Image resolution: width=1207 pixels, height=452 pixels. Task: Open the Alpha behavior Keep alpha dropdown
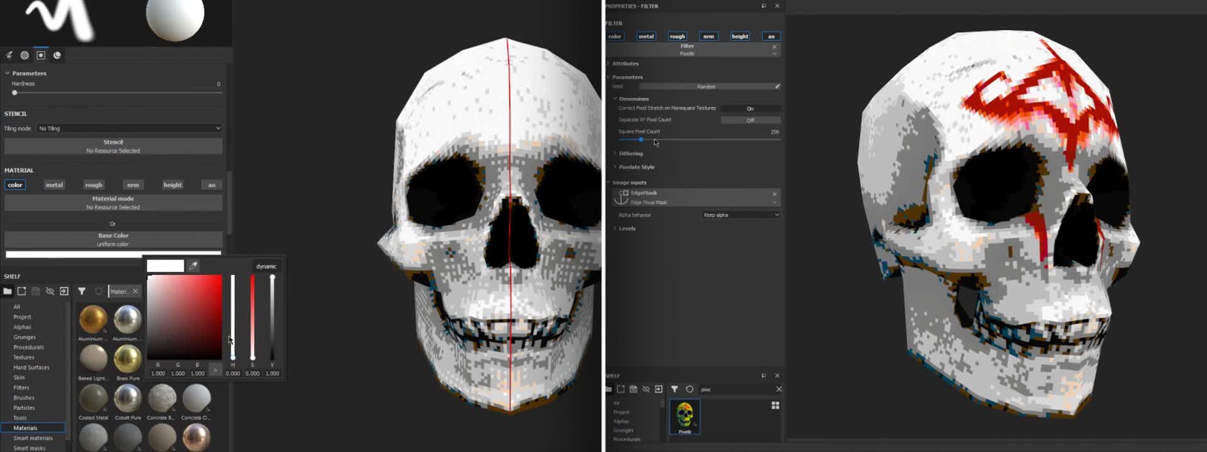741,215
